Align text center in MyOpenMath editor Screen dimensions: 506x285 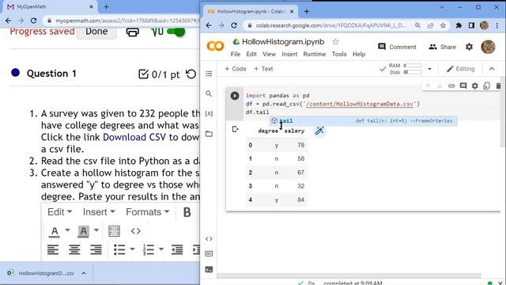[74, 249]
